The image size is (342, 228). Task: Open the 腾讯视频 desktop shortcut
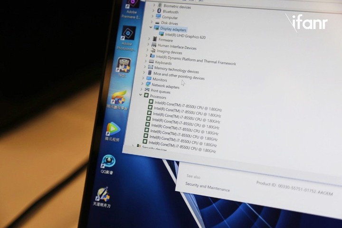tap(113, 132)
